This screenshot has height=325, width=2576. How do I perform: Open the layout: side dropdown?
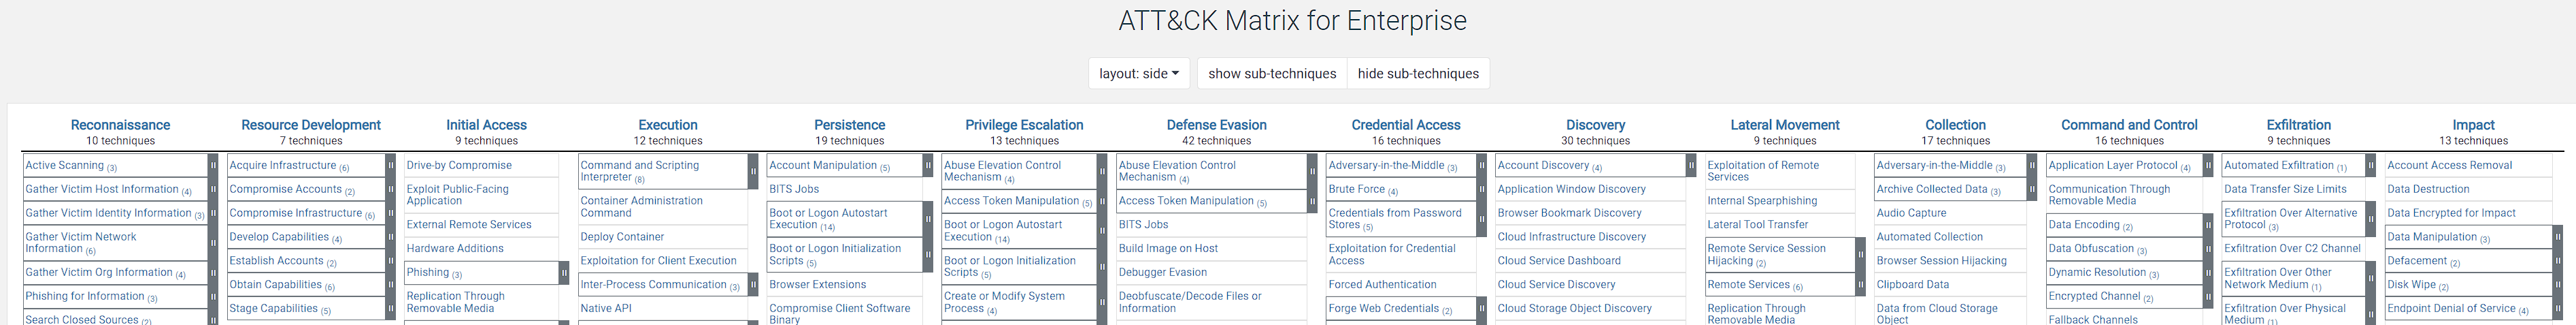click(1138, 73)
